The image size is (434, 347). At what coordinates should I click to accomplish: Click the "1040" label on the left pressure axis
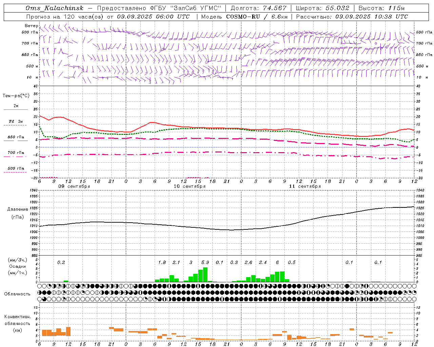point(34,190)
